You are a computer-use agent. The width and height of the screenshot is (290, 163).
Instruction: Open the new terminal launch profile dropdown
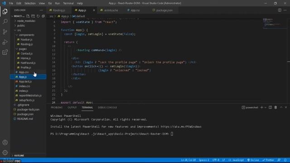click(266, 107)
